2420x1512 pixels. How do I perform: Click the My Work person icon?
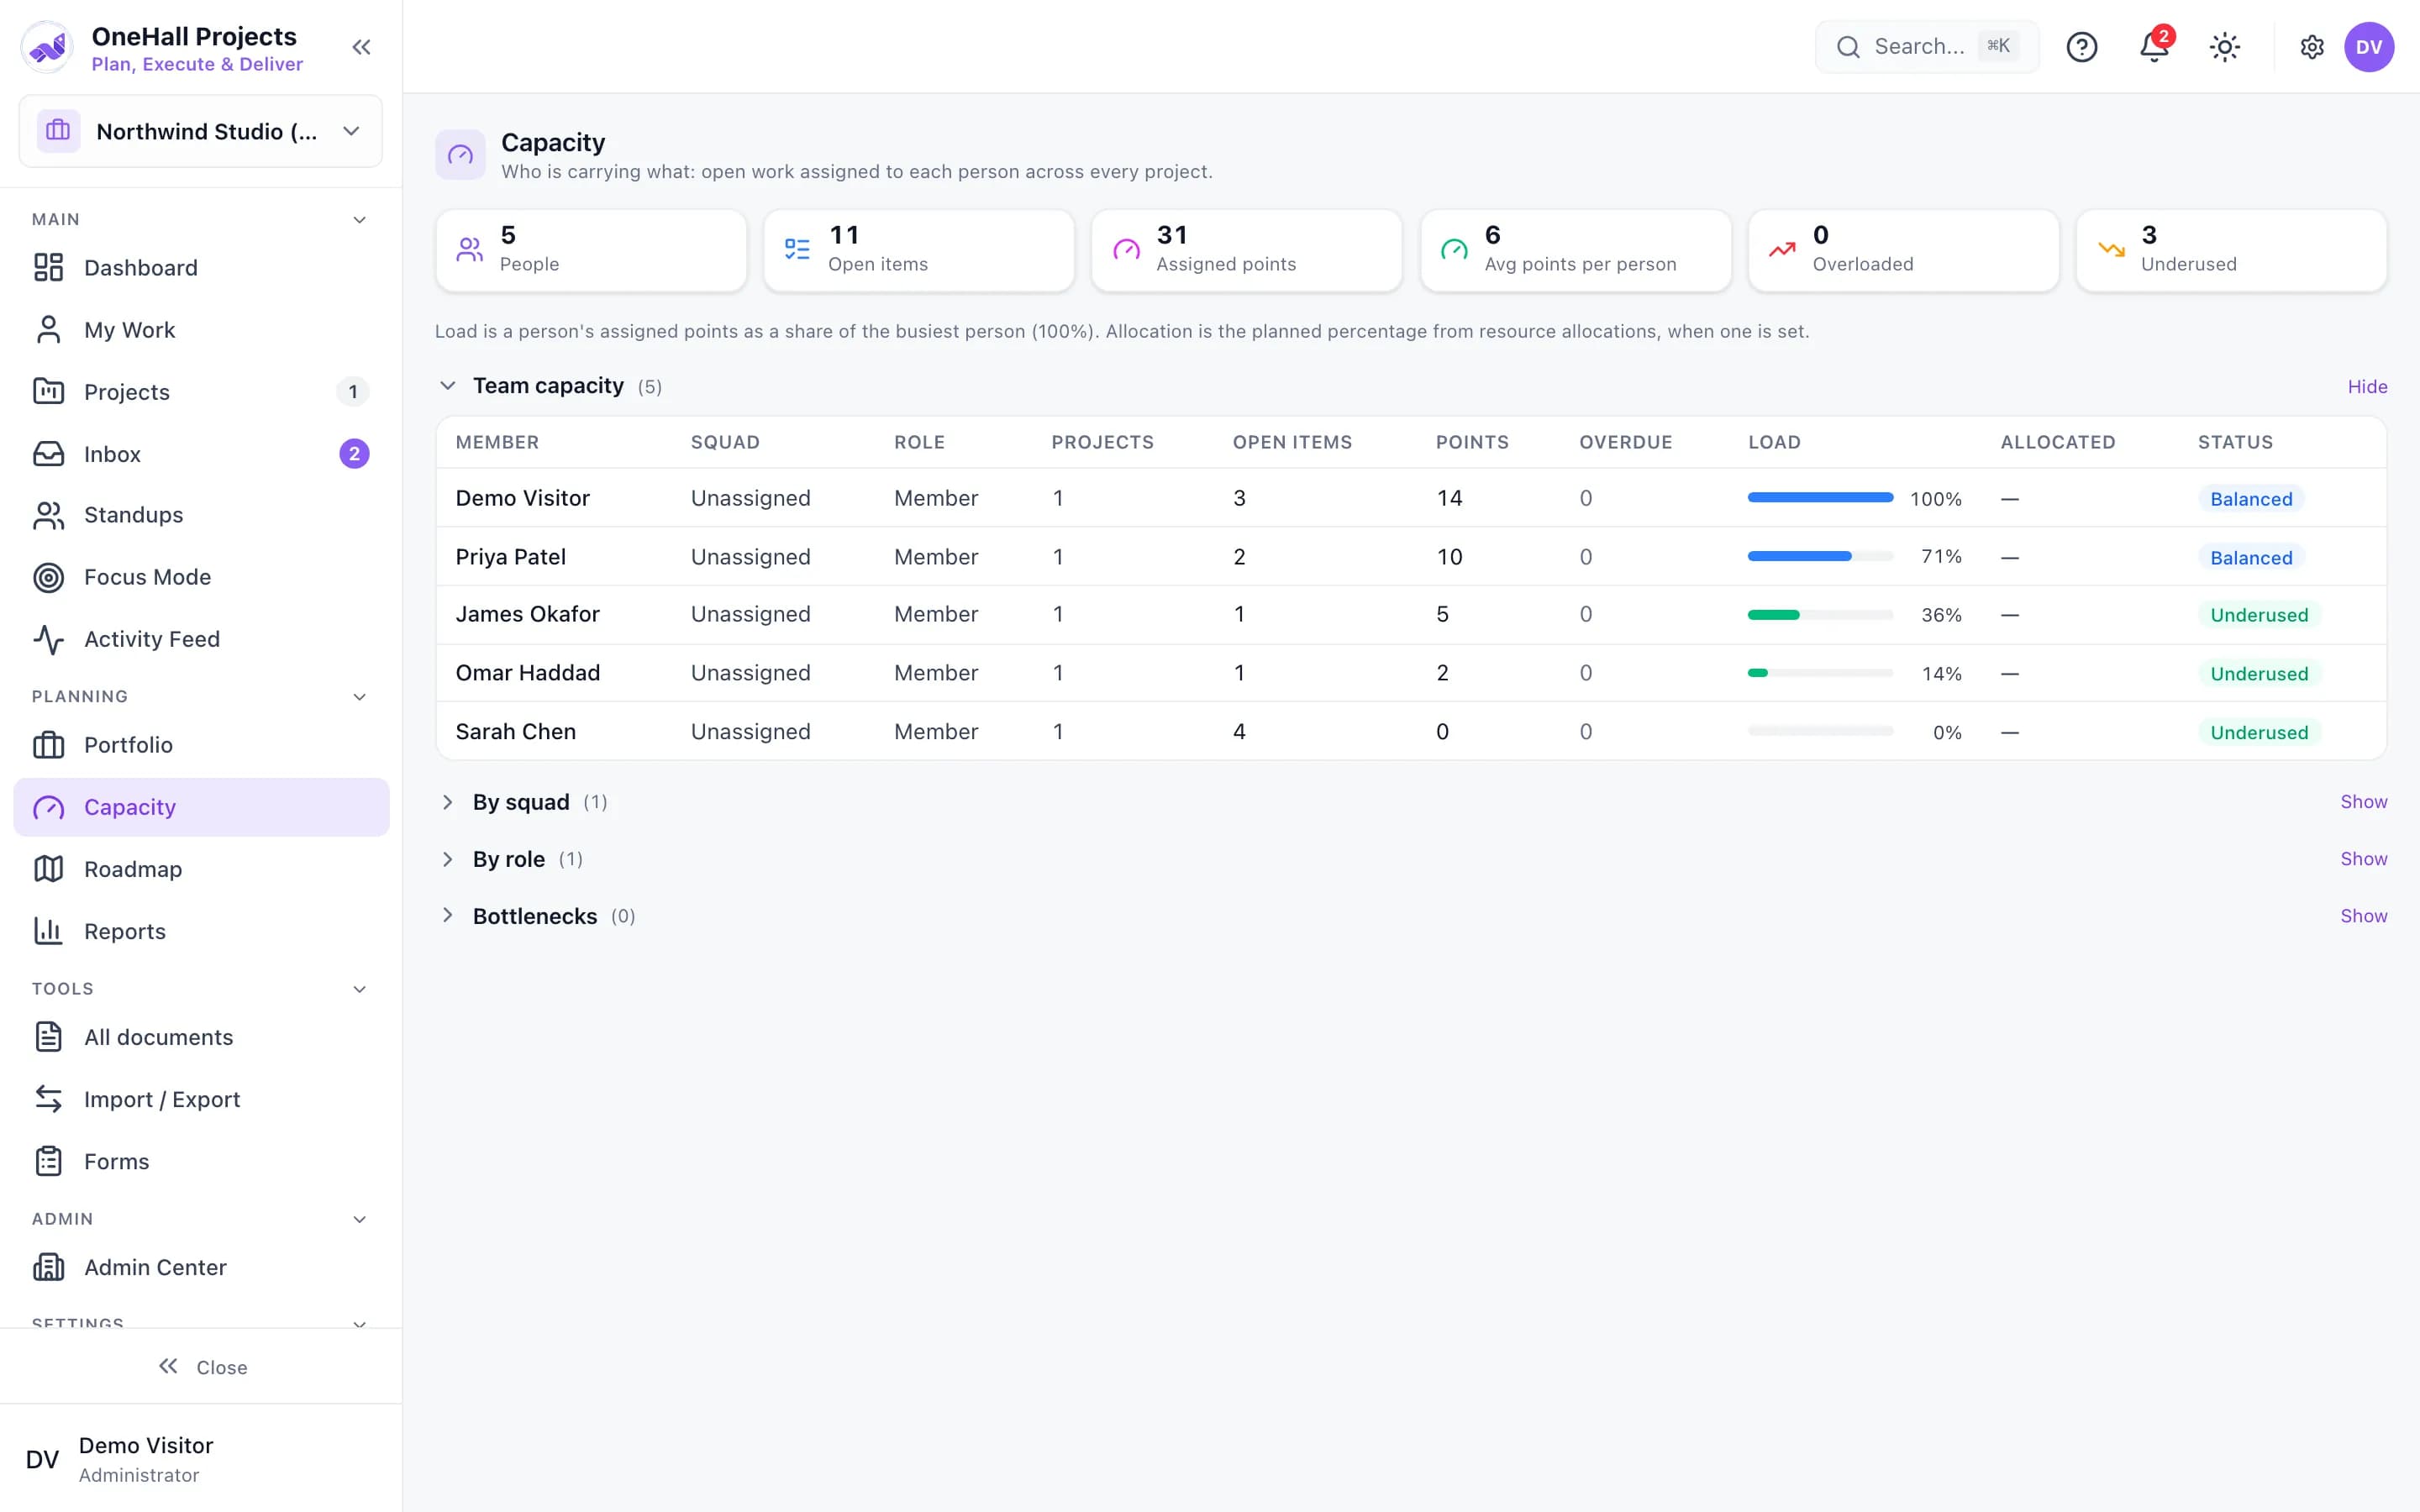pos(48,329)
